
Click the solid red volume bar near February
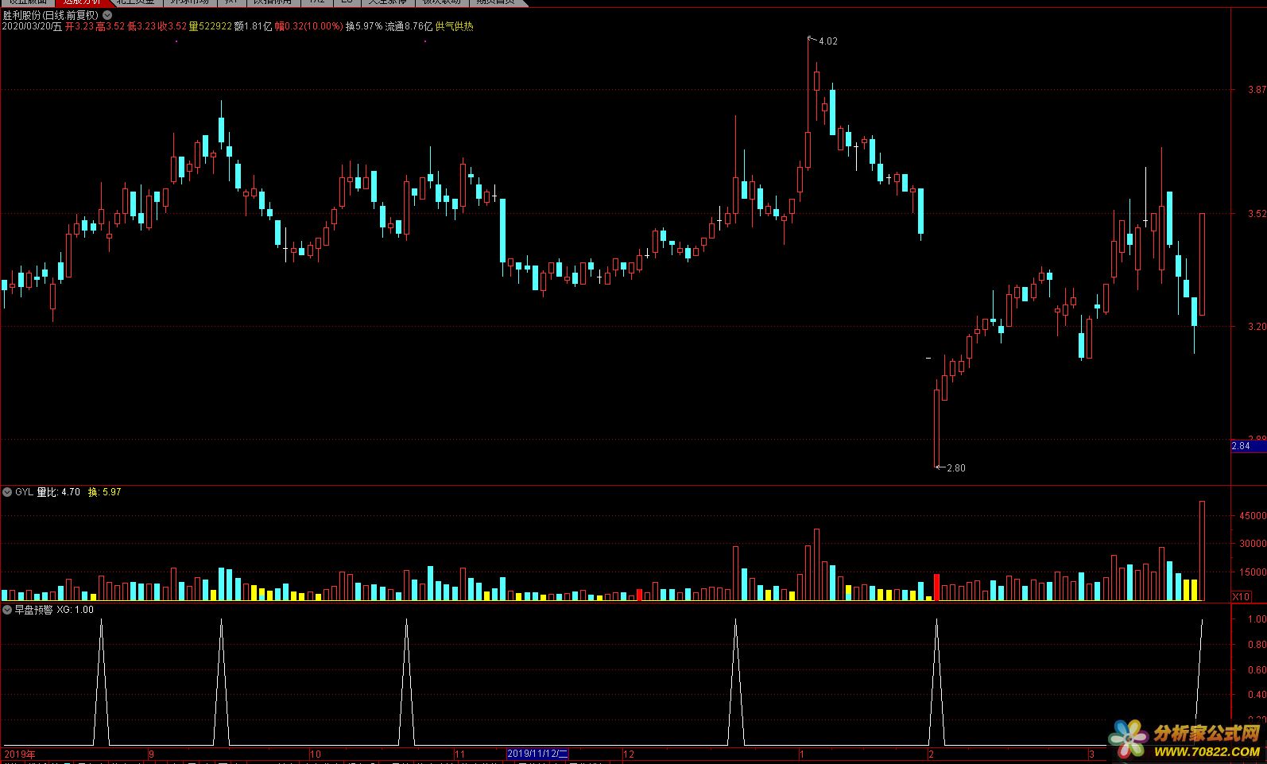point(936,587)
